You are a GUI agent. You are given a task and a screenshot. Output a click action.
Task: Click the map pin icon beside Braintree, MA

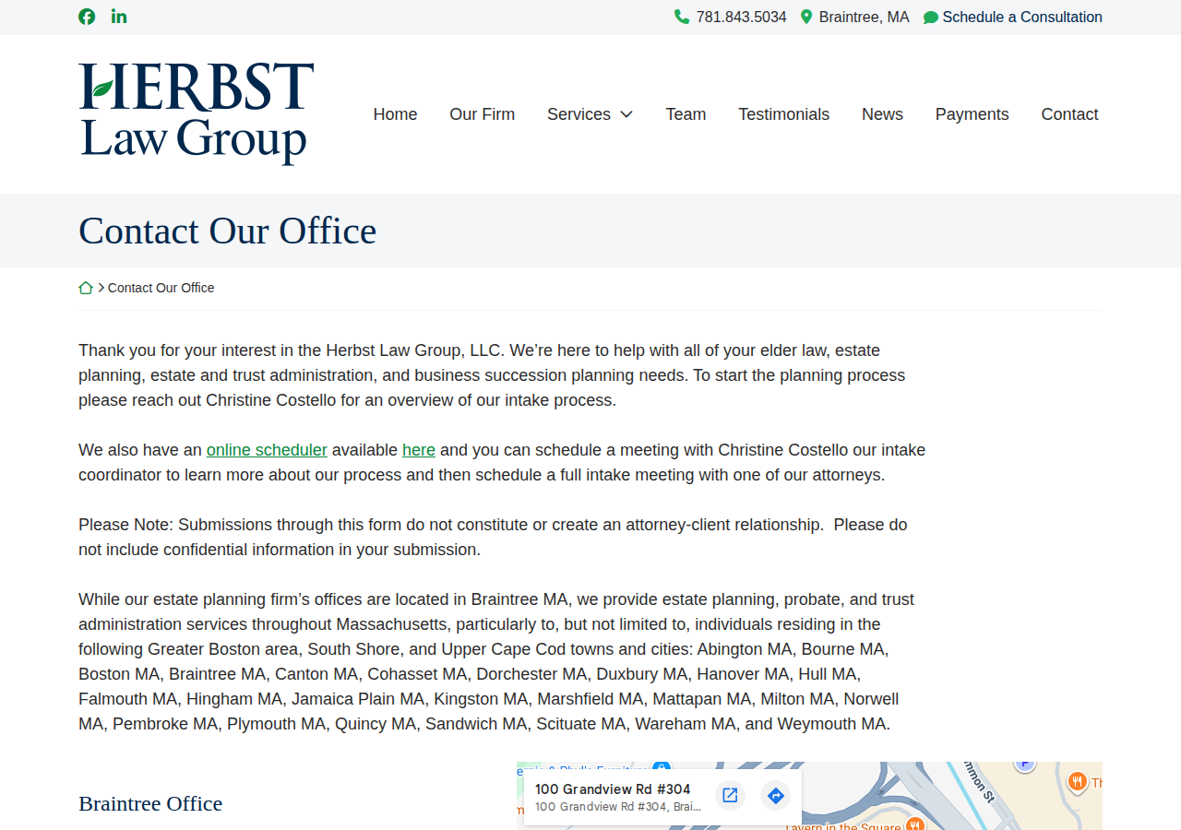[x=806, y=17]
